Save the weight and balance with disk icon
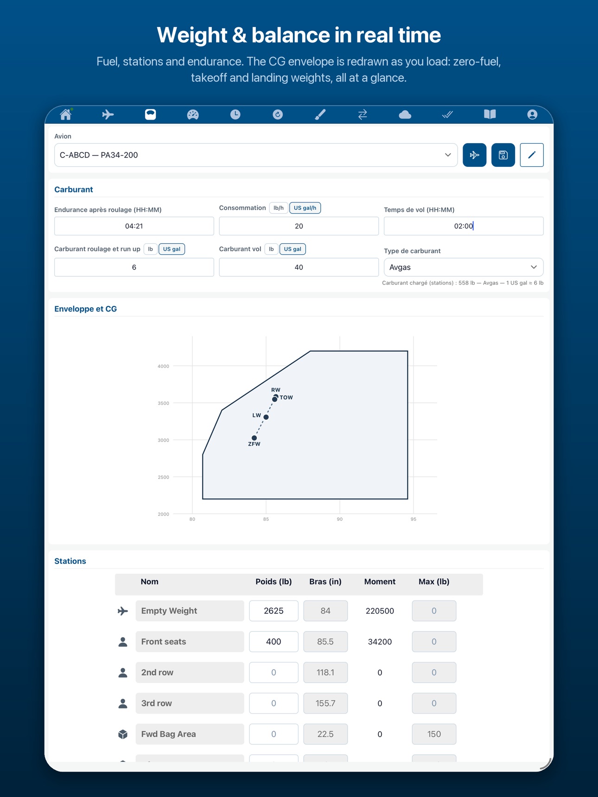 503,155
